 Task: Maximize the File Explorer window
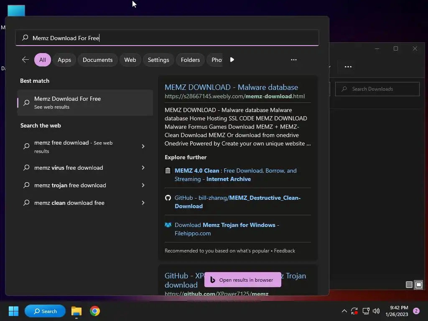point(396,48)
